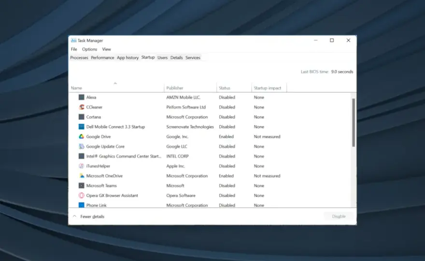Image resolution: width=425 pixels, height=261 pixels.
Task: Click the Google Drive icon
Action: point(81,136)
